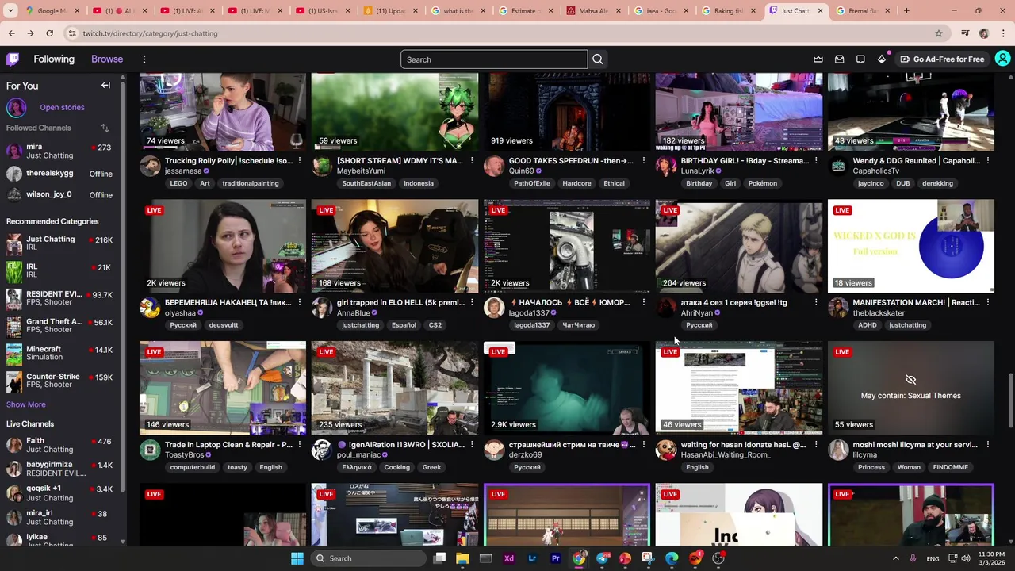Open Chrome tab search dropdown arrow
1015x571 pixels.
pyautogui.click(x=10, y=11)
